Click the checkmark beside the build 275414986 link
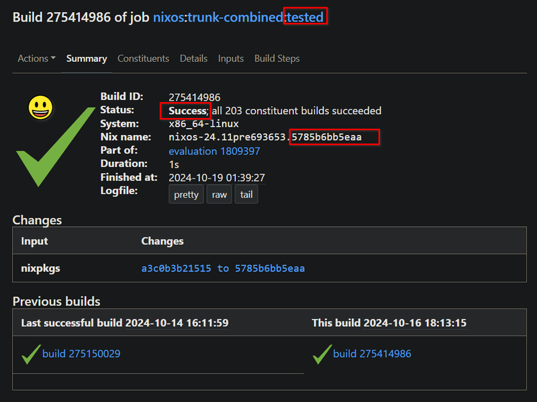537x402 pixels. pyautogui.click(x=322, y=354)
